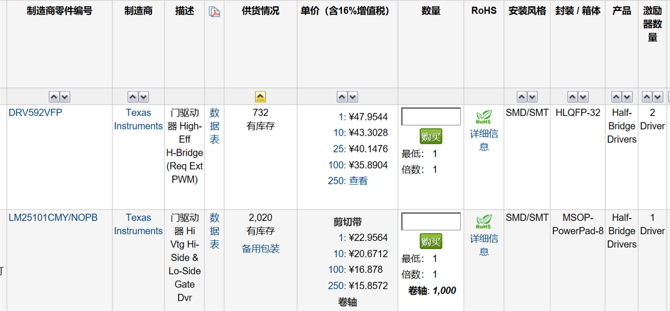This screenshot has width=670, height=311.
Task: Click quantity break 100: for DRV592VFP
Action: [x=337, y=165]
